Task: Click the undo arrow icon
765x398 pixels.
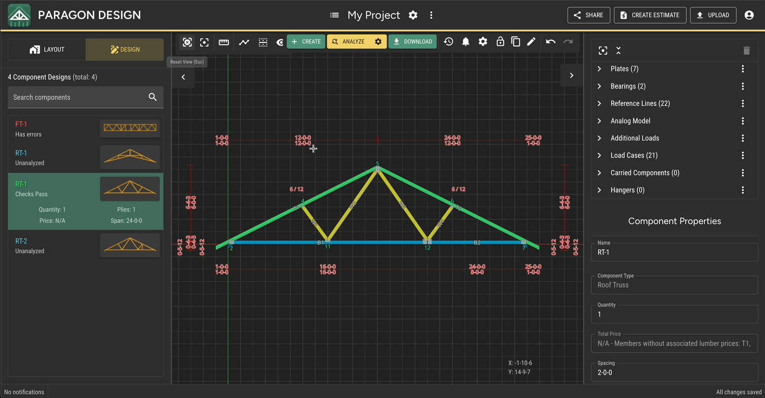Action: pyautogui.click(x=551, y=42)
